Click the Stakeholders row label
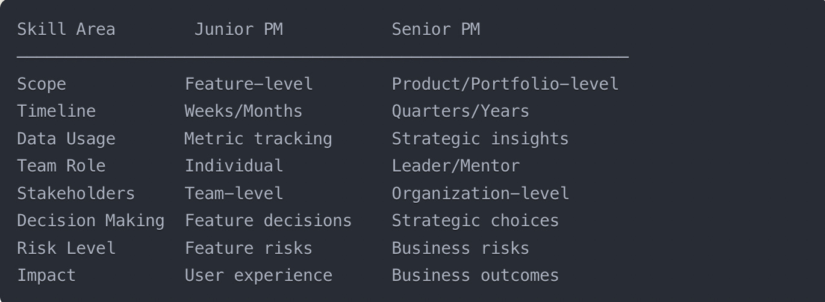This screenshot has height=302, width=825. (76, 193)
